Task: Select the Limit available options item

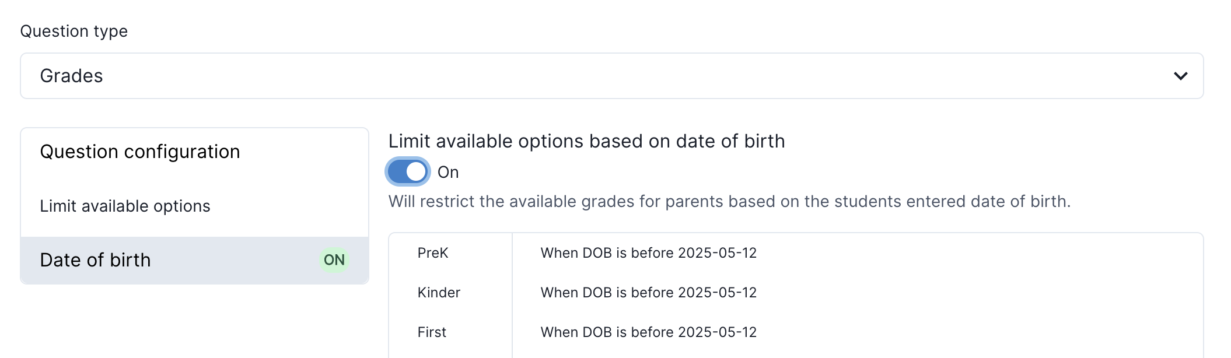Action: pyautogui.click(x=125, y=206)
